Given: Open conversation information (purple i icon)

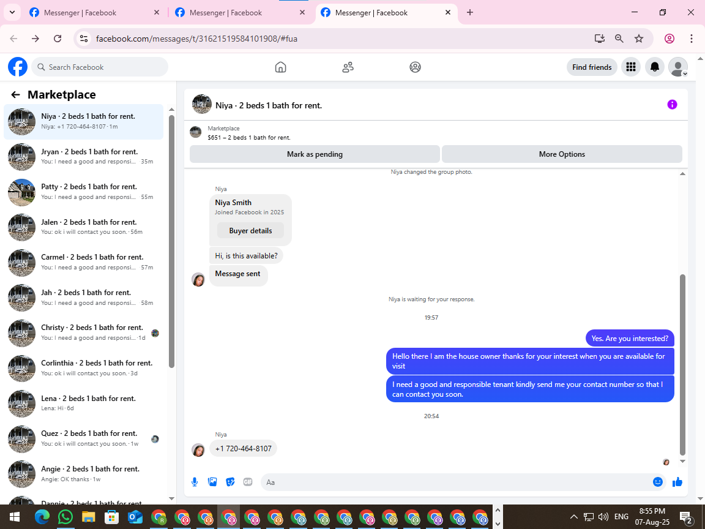Looking at the screenshot, I should 672,104.
